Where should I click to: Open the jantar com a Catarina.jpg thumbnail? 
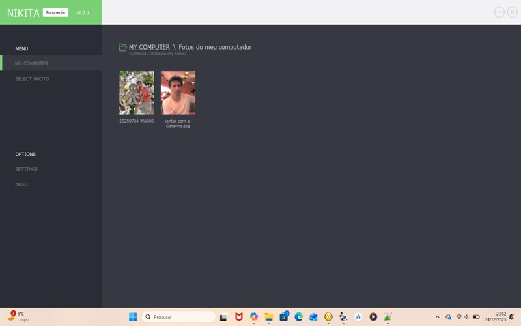(x=178, y=93)
